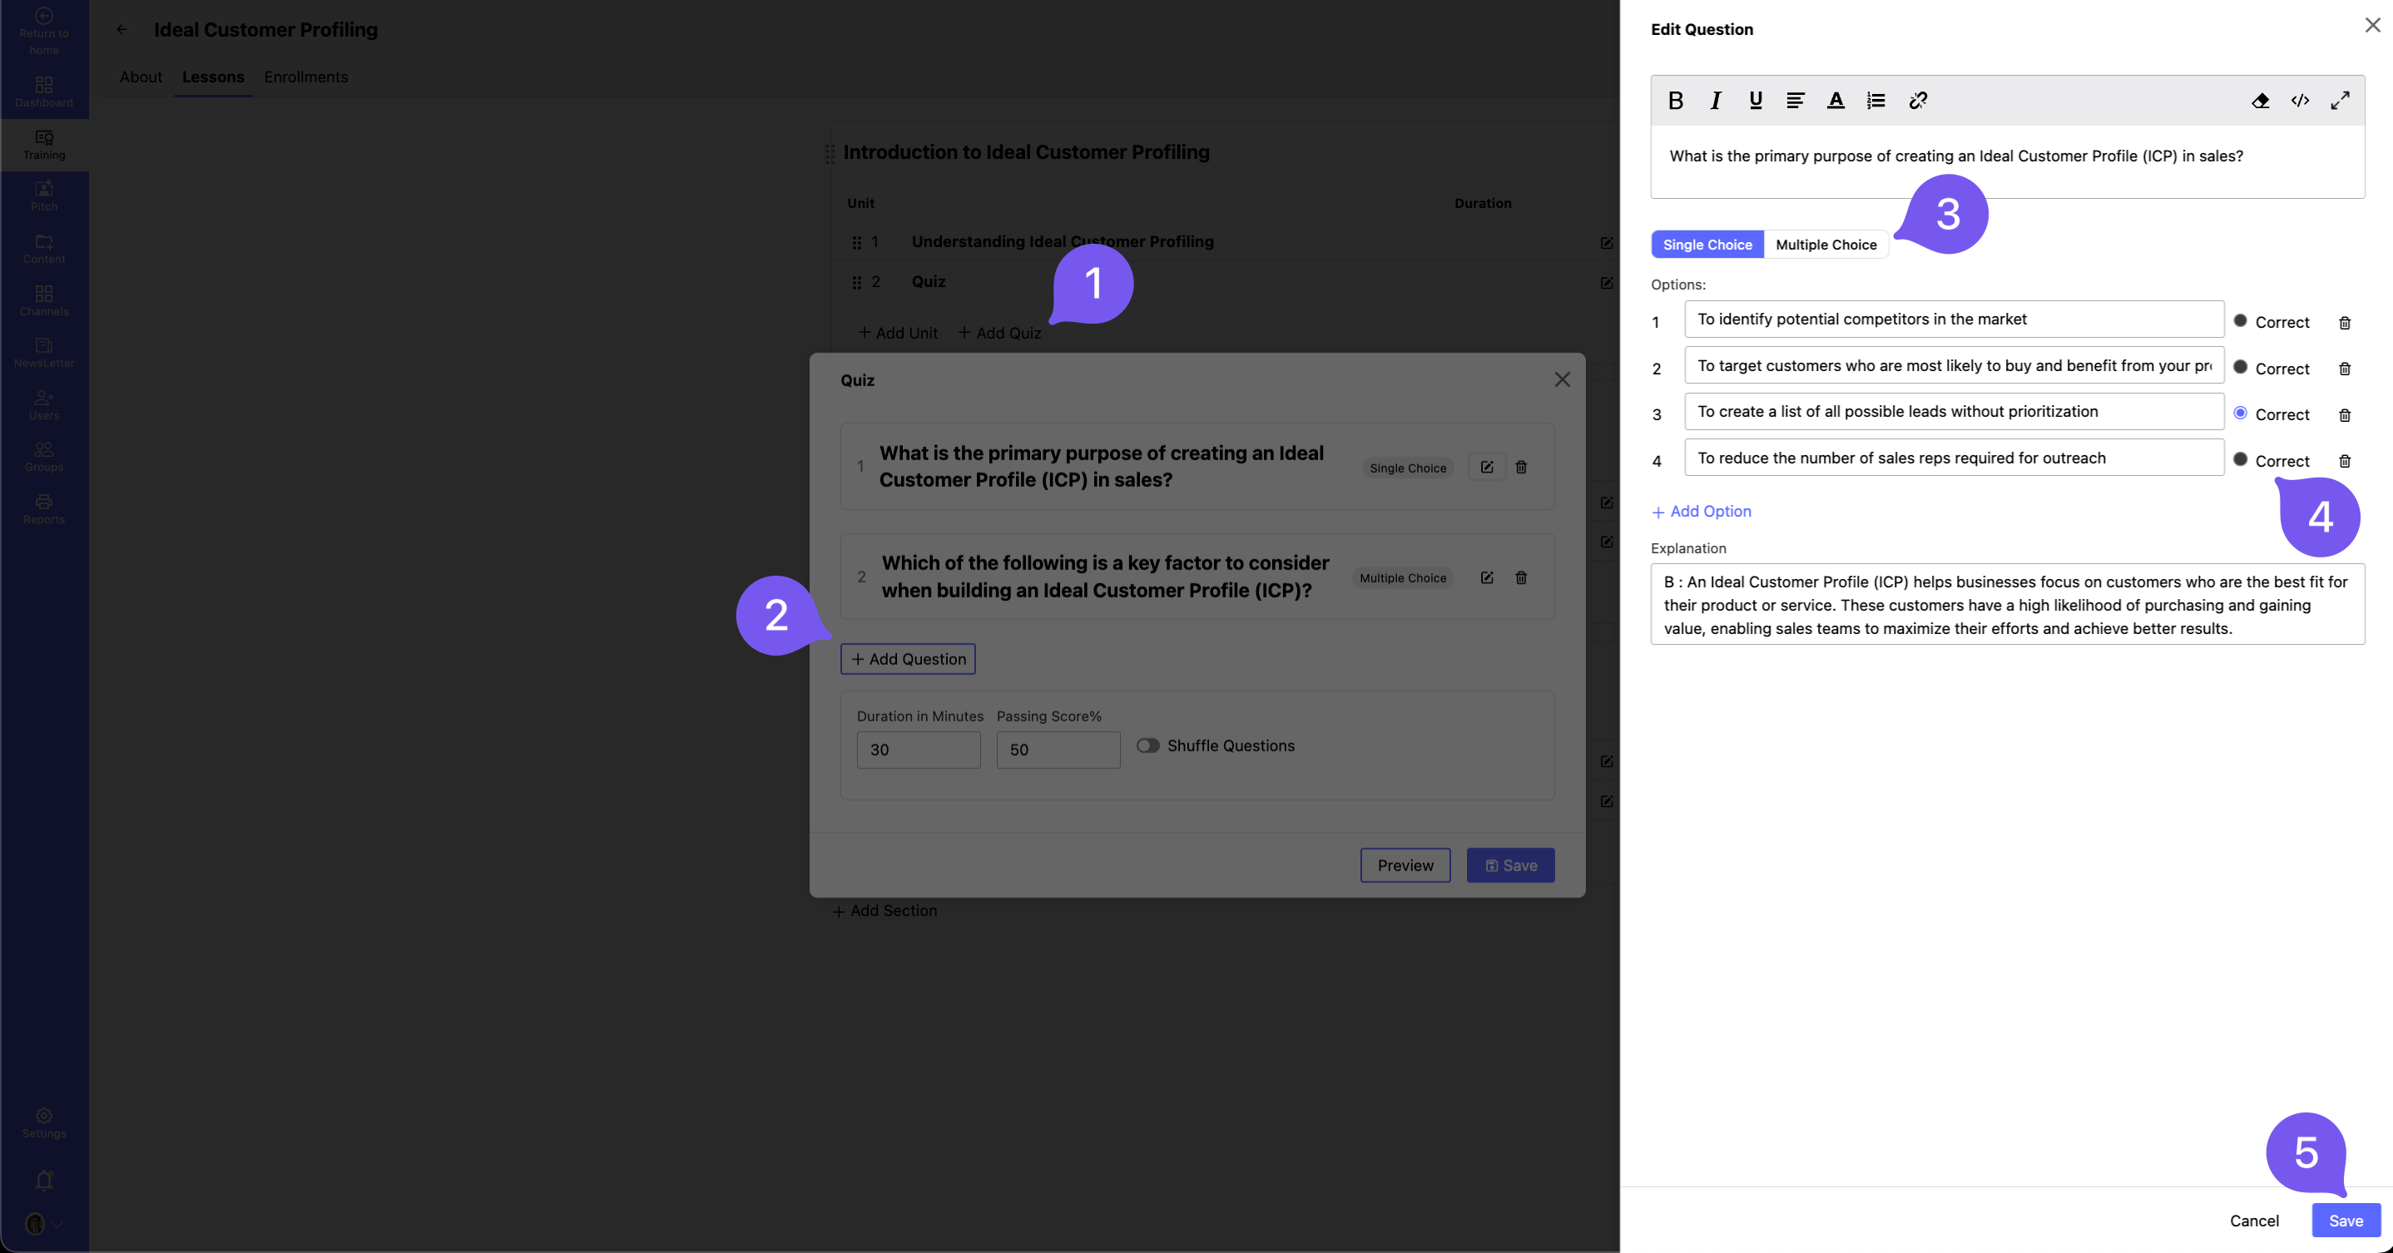This screenshot has width=2393, height=1253.
Task: Delete option 3 about listing all leads
Action: point(2345,415)
